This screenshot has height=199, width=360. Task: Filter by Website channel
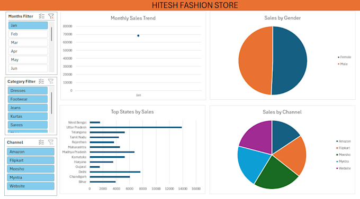[x=31, y=186]
